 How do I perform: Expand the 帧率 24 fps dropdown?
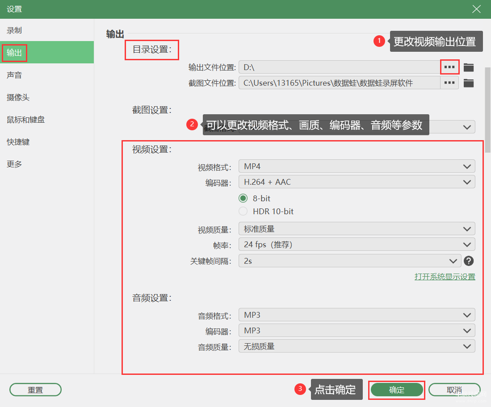pos(357,244)
